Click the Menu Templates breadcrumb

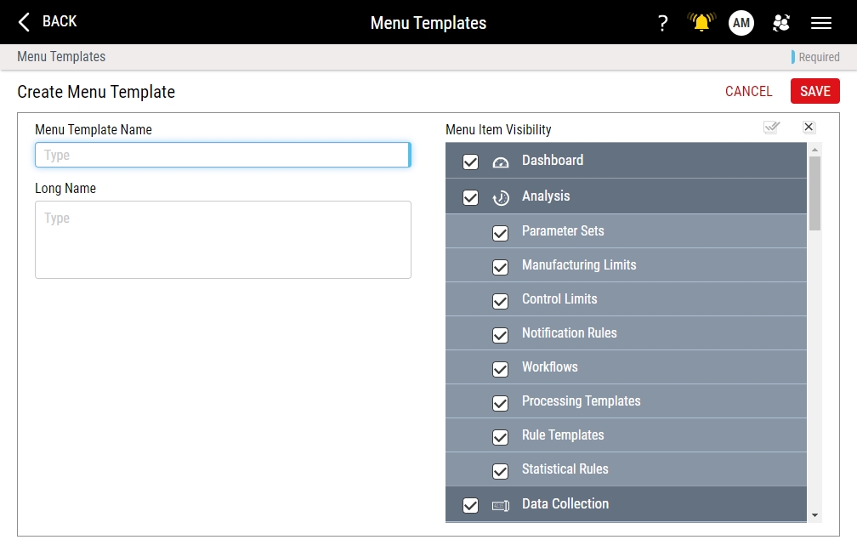click(61, 57)
